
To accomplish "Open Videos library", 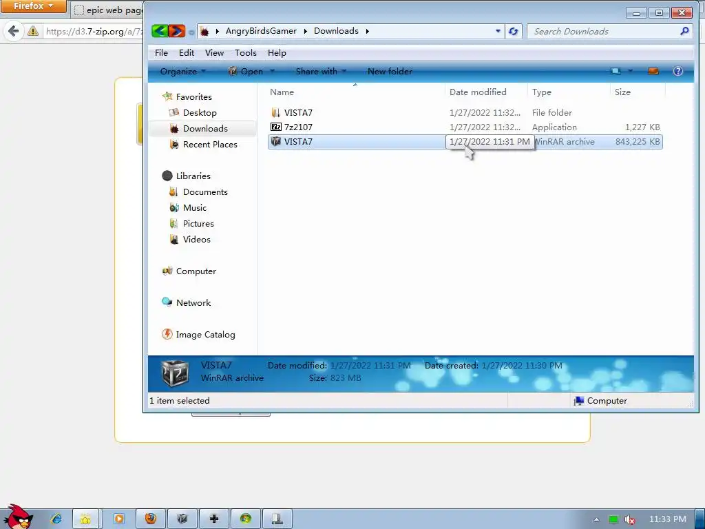I will point(196,239).
